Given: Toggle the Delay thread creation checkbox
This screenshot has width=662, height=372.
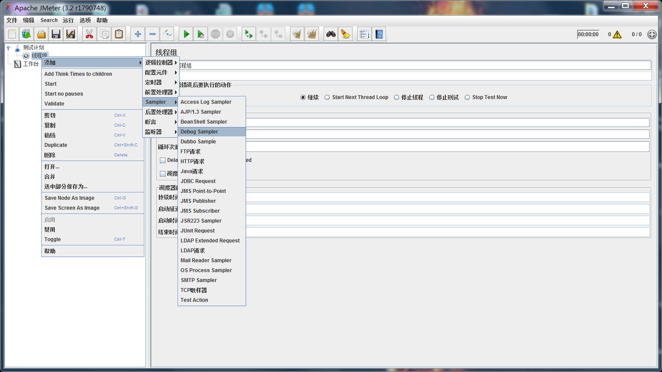Looking at the screenshot, I should [163, 160].
